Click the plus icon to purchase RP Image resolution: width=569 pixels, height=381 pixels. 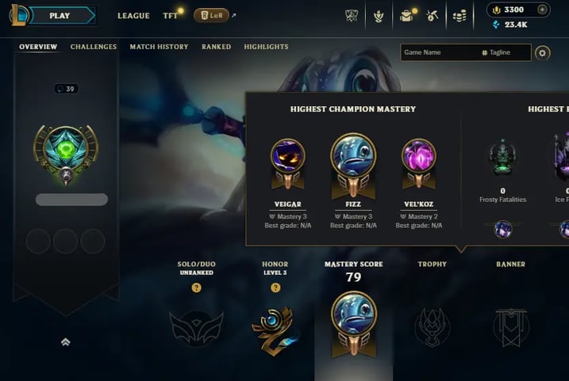(542, 10)
